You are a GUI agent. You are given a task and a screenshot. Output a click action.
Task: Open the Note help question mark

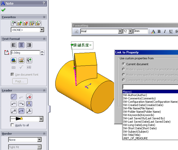[x=44, y=3]
